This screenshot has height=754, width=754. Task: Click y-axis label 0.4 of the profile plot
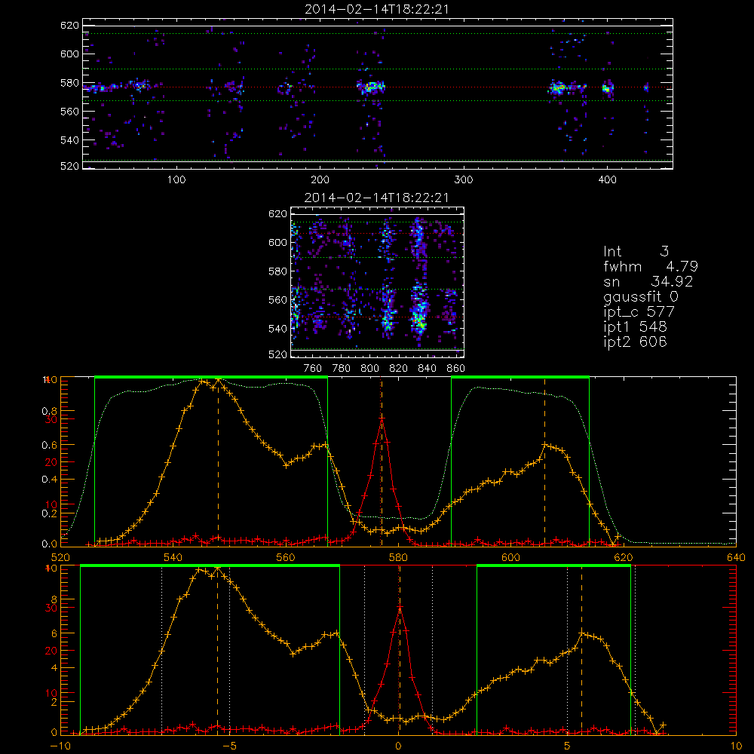(48, 480)
